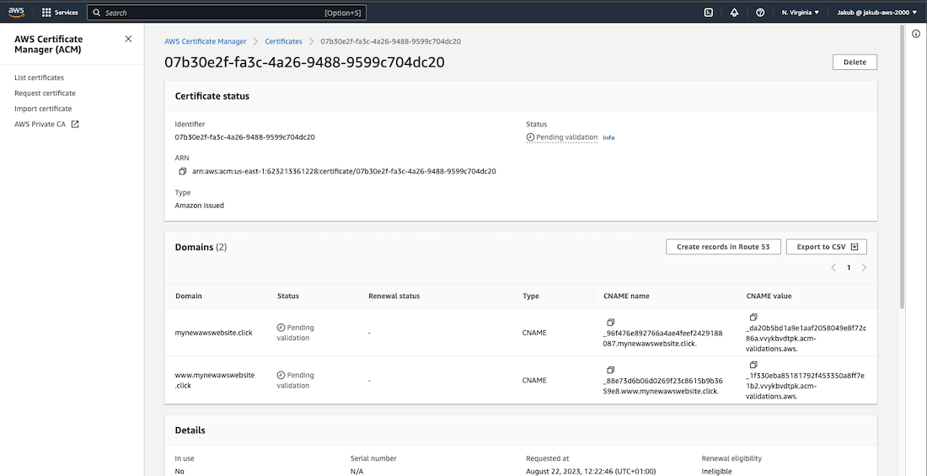Select List certificates in sidebar
The image size is (927, 476).
39,78
